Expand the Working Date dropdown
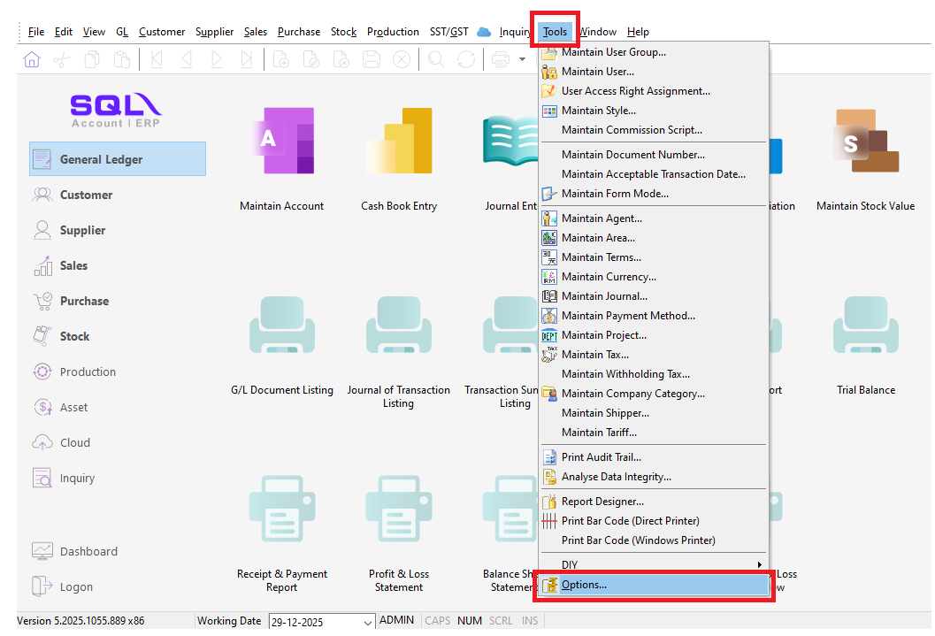The image size is (935, 636). tap(368, 622)
